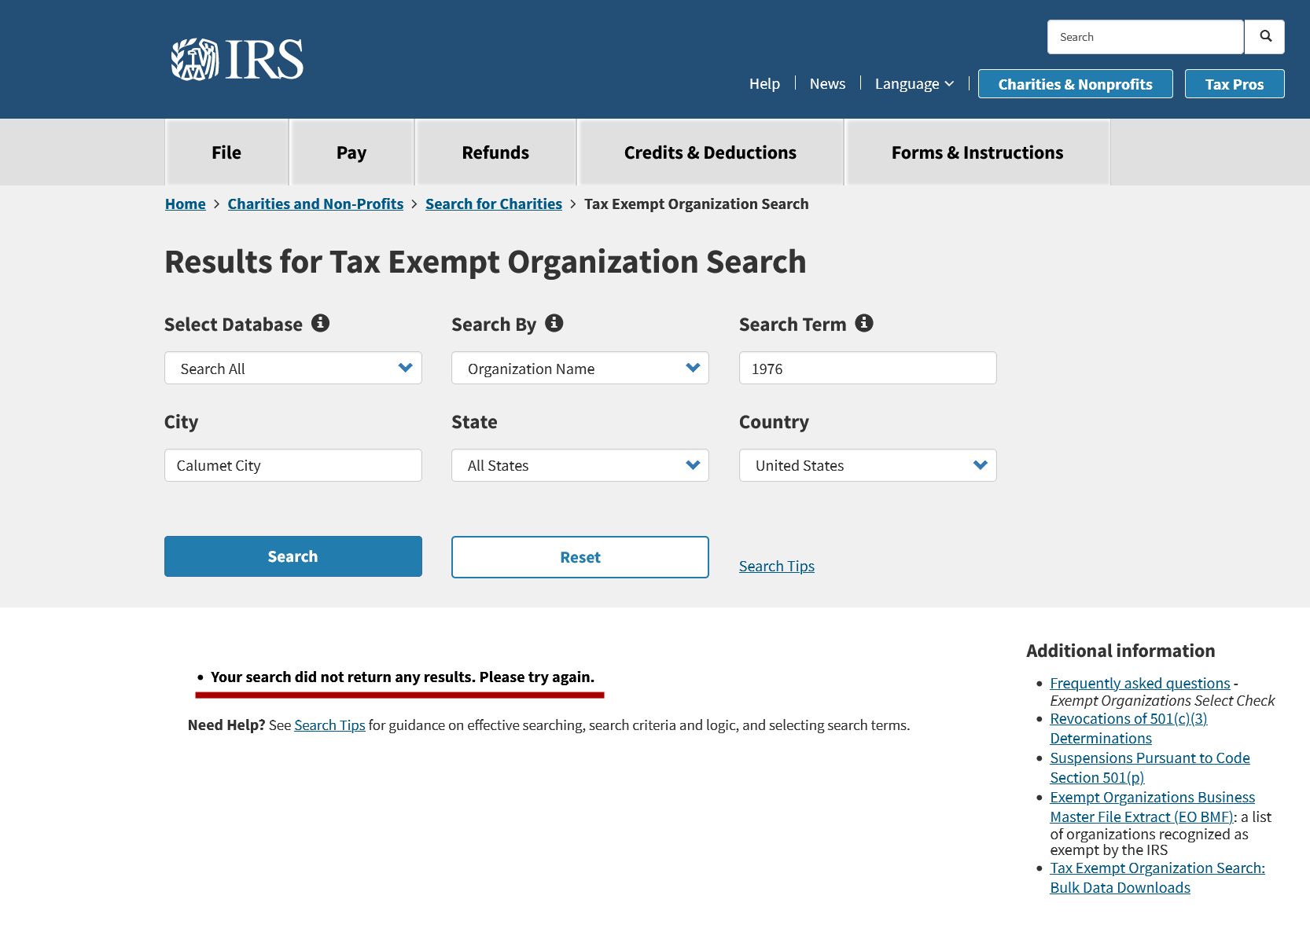Screen dimensions: 1310x932
Task: Expand the Language dropdown
Action: (914, 84)
